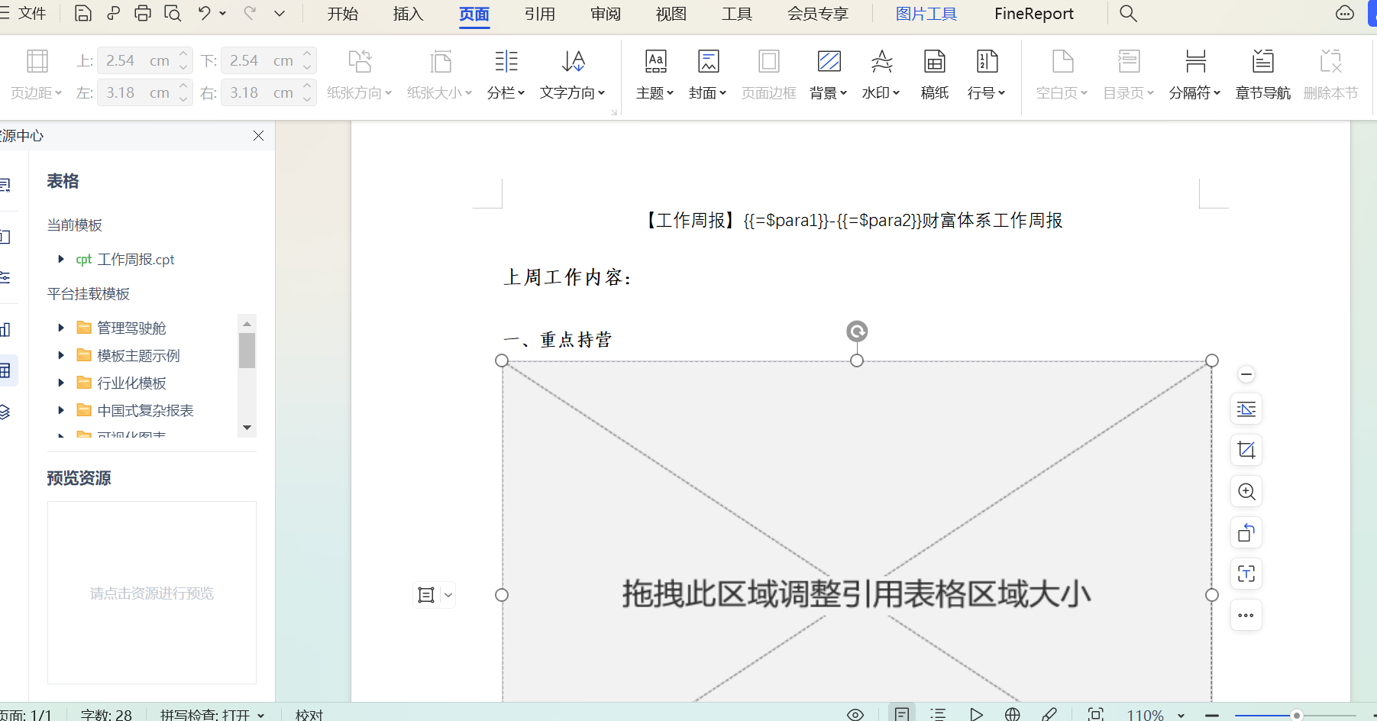This screenshot has height=721, width=1377.
Task: Toggle eye protection mode icon in status bar
Action: pos(855,715)
